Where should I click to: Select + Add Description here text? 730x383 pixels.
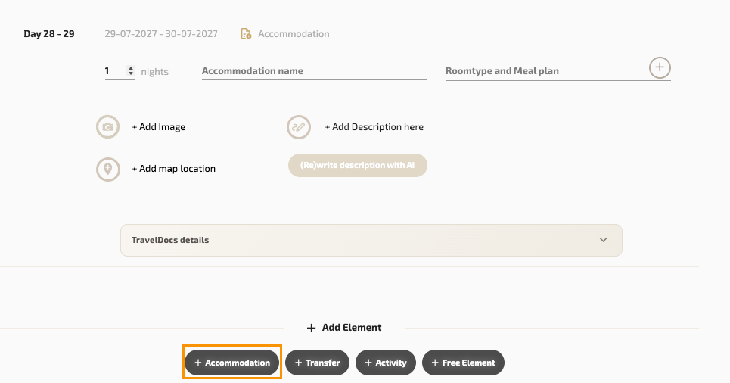click(374, 127)
